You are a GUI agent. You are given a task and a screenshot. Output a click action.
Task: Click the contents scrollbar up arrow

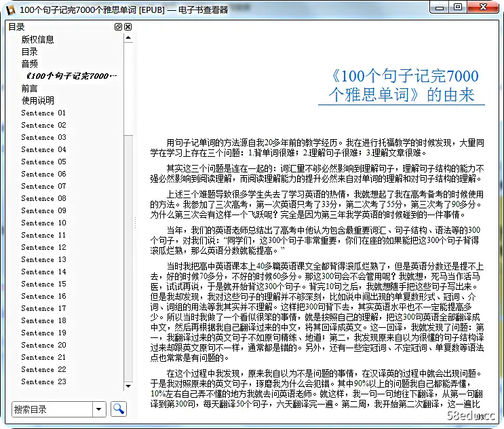pos(128,38)
